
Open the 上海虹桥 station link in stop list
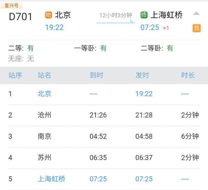(x=51, y=179)
